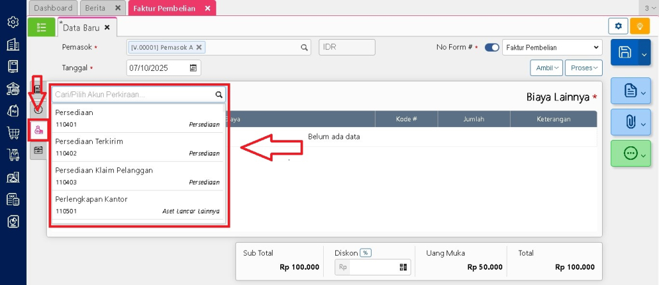This screenshot has width=659, height=285.
Task: Click the Cari/Pilih Akun Perkiraan search field
Action: point(133,95)
